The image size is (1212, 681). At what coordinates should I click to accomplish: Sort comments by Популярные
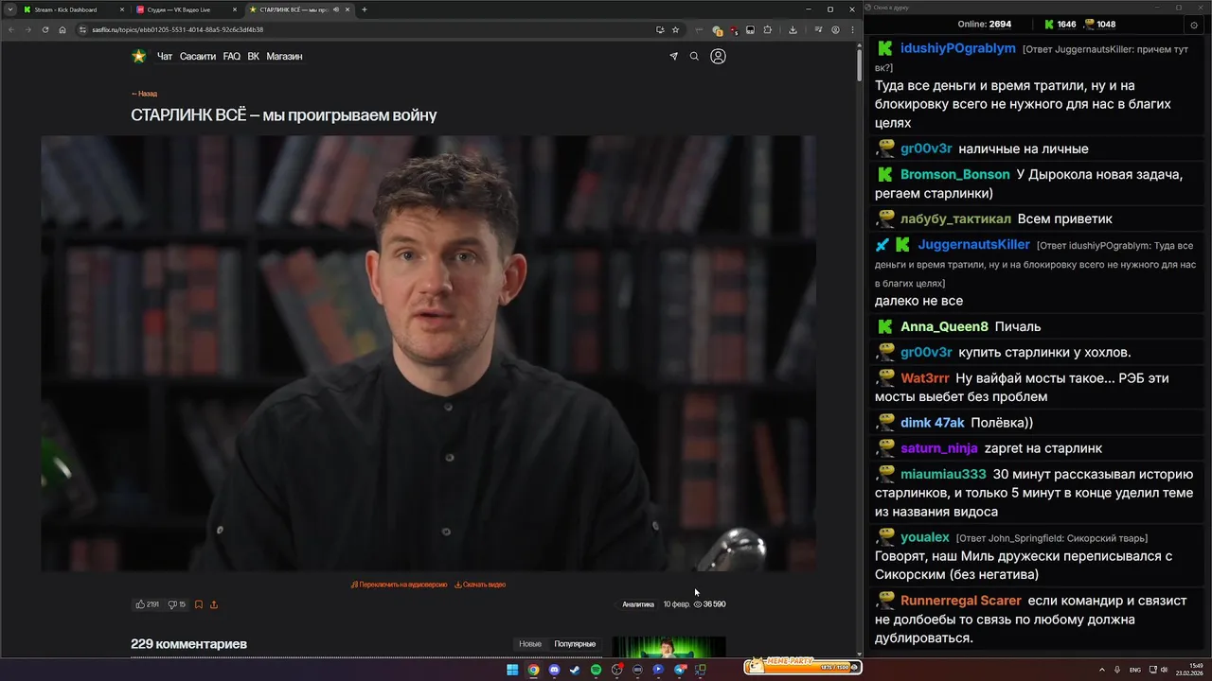(575, 644)
